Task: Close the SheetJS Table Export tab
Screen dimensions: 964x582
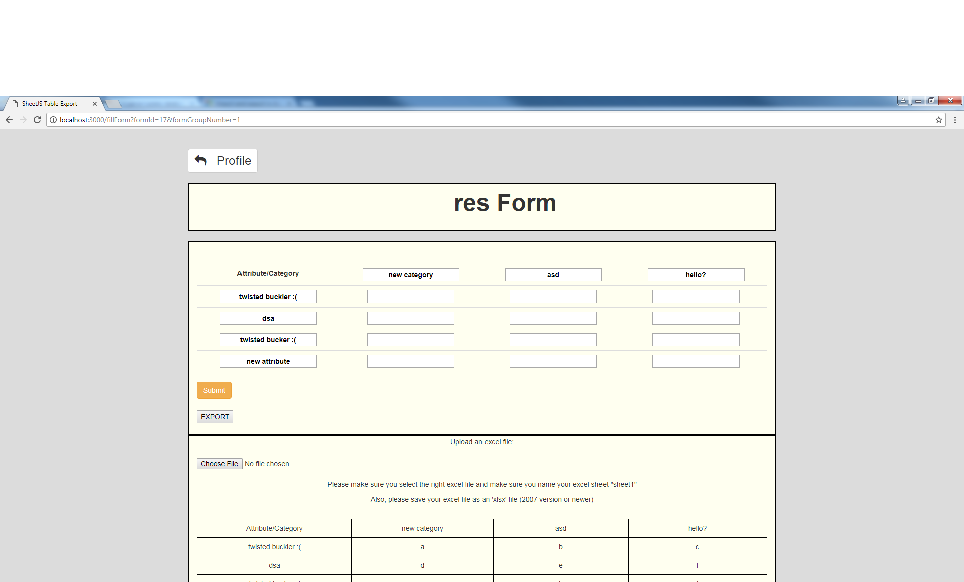Action: click(x=94, y=104)
